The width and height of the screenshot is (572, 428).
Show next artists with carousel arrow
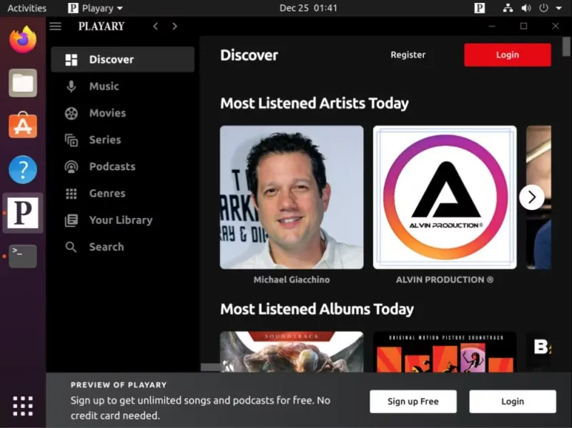click(531, 197)
